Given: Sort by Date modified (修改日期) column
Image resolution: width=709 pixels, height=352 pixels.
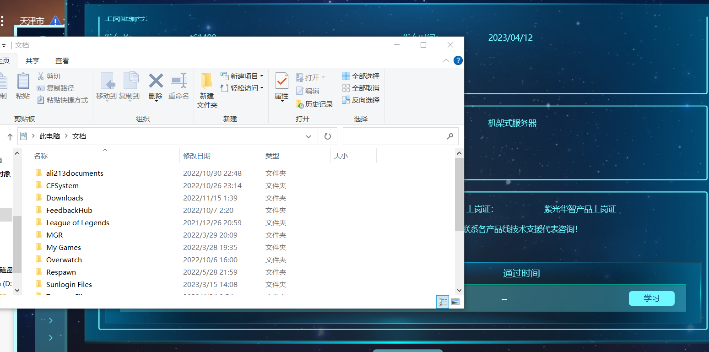Looking at the screenshot, I should (221, 156).
